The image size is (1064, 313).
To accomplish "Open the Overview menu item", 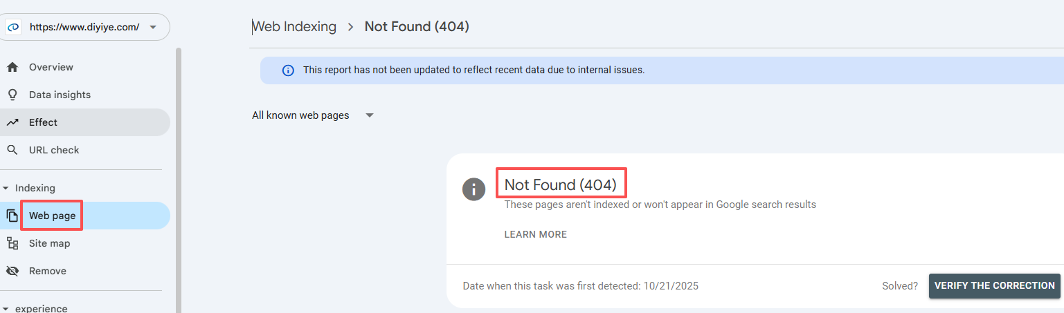I will tap(51, 68).
